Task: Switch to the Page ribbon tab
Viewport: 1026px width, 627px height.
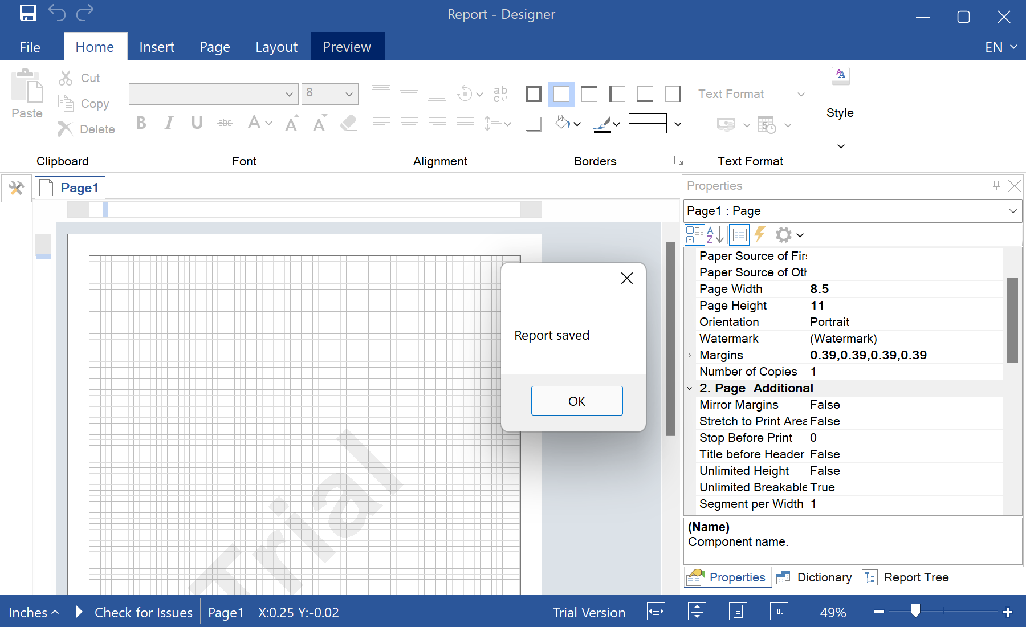Action: [x=215, y=47]
